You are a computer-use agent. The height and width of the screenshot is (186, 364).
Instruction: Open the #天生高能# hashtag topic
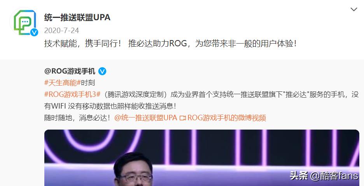[63, 82]
